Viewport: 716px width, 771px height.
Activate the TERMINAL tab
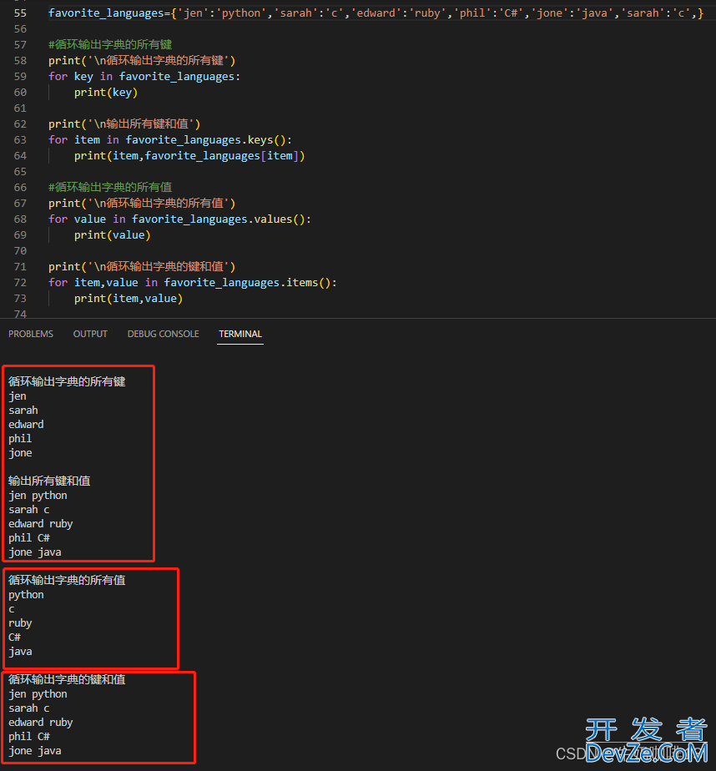pyautogui.click(x=240, y=334)
